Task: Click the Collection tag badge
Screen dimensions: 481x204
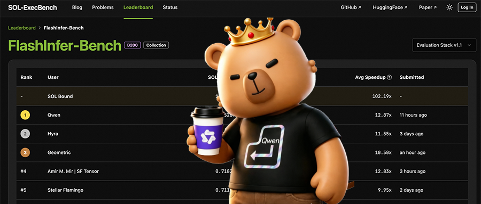Action: (x=156, y=45)
